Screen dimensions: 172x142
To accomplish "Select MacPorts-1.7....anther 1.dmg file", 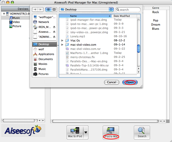I will tap(98, 53).
